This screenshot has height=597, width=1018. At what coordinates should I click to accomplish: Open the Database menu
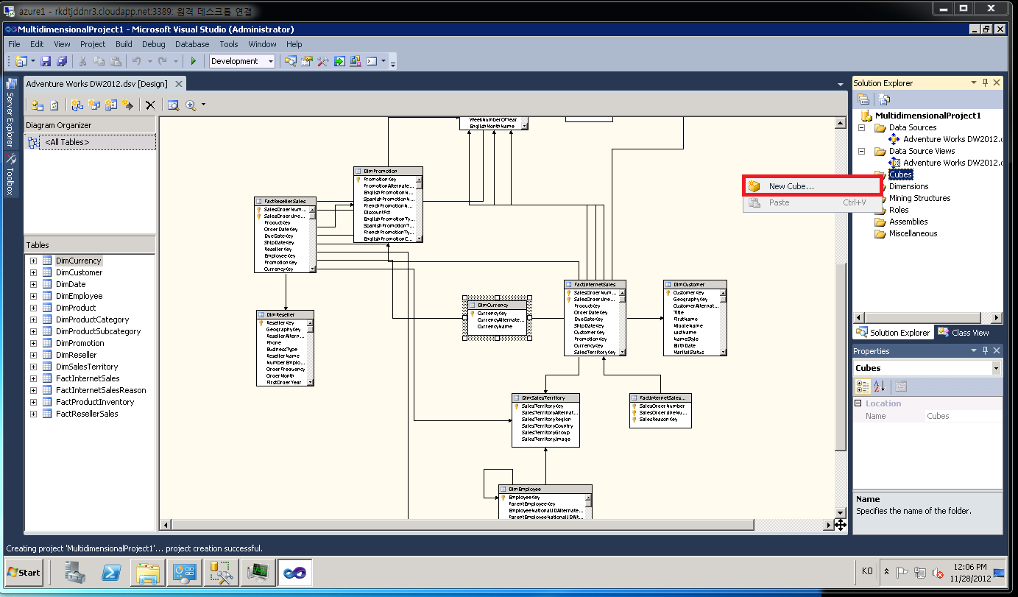click(192, 44)
